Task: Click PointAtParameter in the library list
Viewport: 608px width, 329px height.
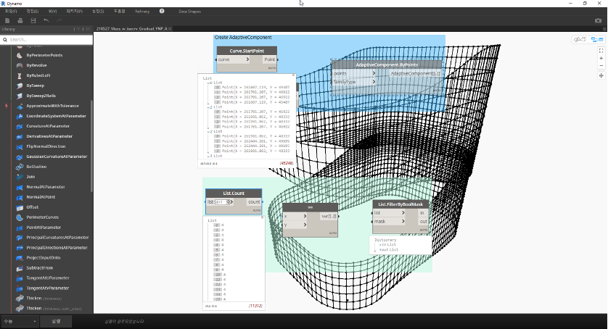Action: (44, 228)
